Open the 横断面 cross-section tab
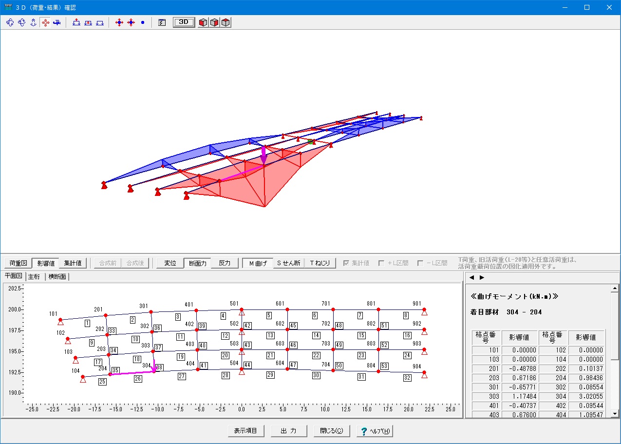This screenshot has height=444, width=621. point(57,277)
